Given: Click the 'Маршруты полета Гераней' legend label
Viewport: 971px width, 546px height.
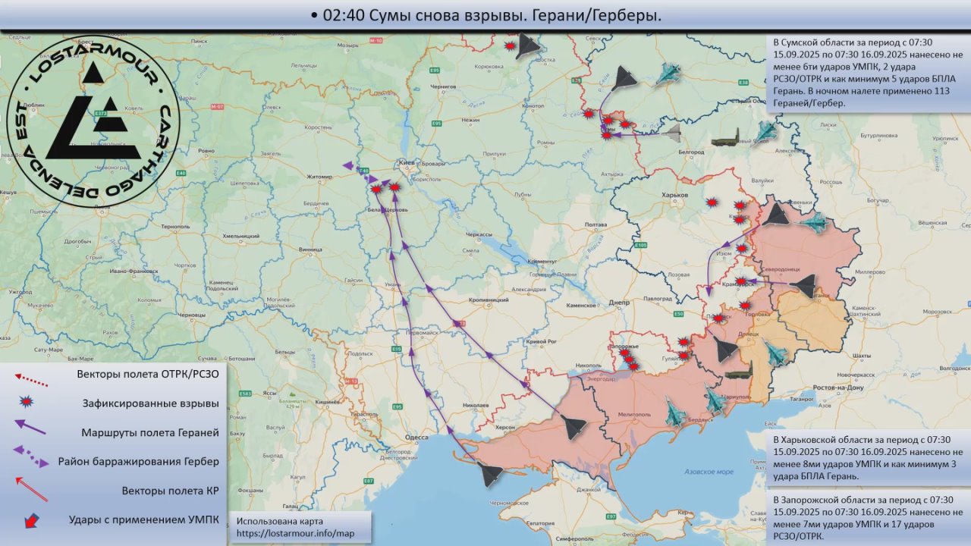Looking at the screenshot, I should pyautogui.click(x=150, y=432).
